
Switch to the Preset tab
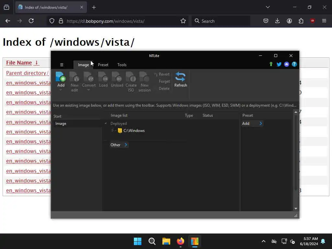click(103, 65)
